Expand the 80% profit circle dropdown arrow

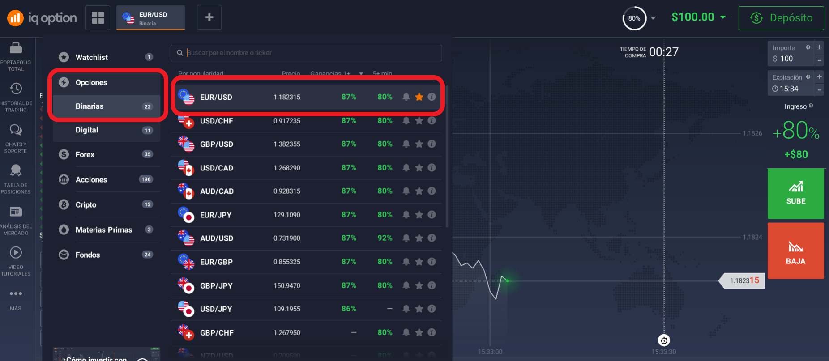pyautogui.click(x=653, y=18)
